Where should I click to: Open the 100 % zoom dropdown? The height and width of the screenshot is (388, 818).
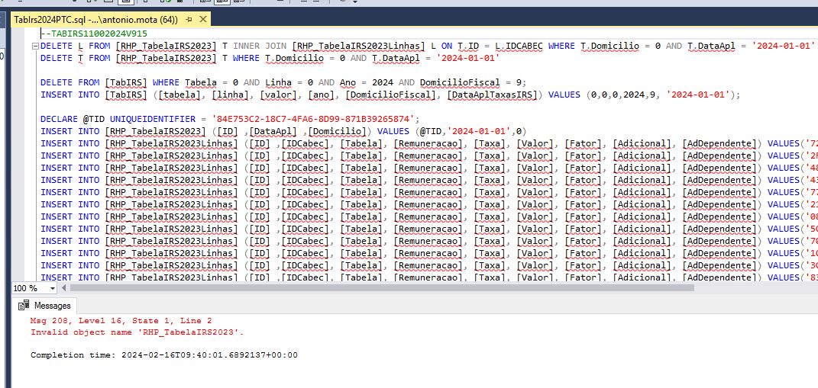coord(52,289)
